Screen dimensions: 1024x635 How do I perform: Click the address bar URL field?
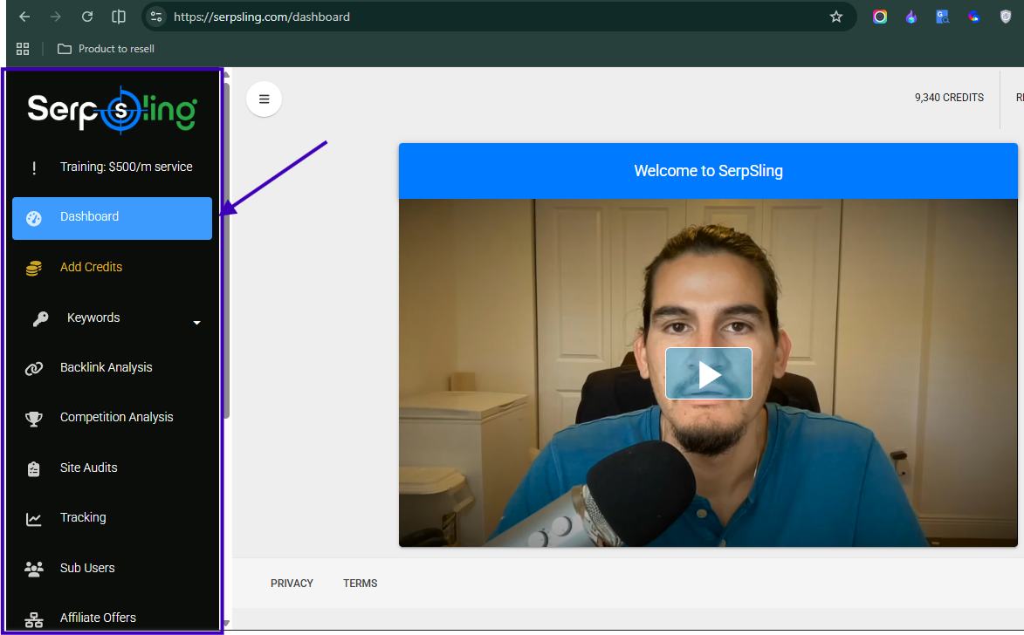pyautogui.click(x=489, y=17)
